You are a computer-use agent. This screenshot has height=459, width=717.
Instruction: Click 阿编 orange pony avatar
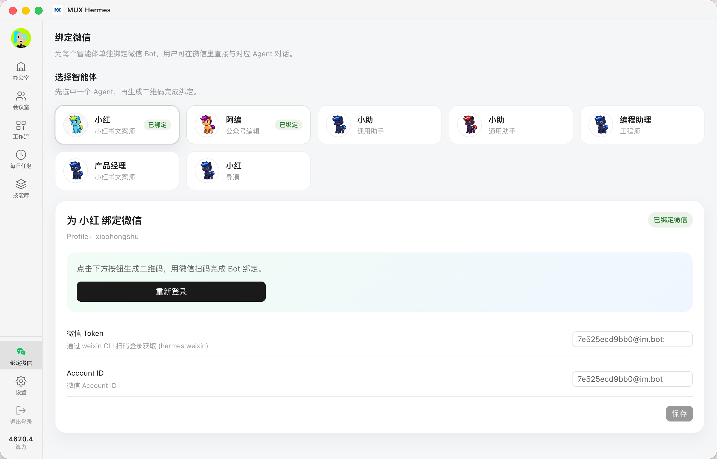point(207,125)
